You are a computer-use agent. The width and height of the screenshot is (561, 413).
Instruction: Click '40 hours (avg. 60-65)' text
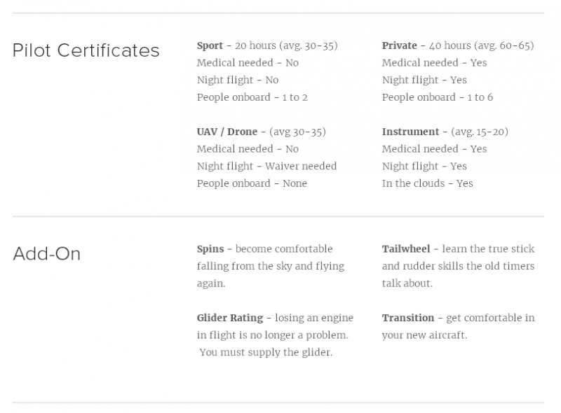click(x=482, y=45)
